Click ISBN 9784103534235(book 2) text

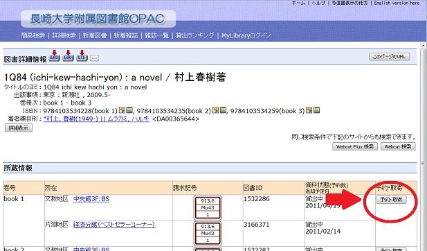tap(174, 111)
